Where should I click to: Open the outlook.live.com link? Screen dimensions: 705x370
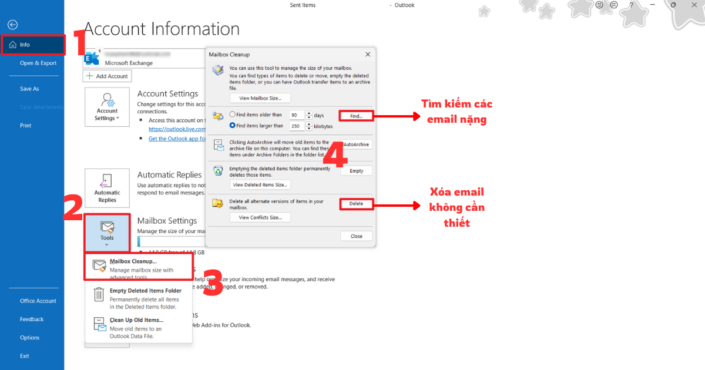point(177,129)
